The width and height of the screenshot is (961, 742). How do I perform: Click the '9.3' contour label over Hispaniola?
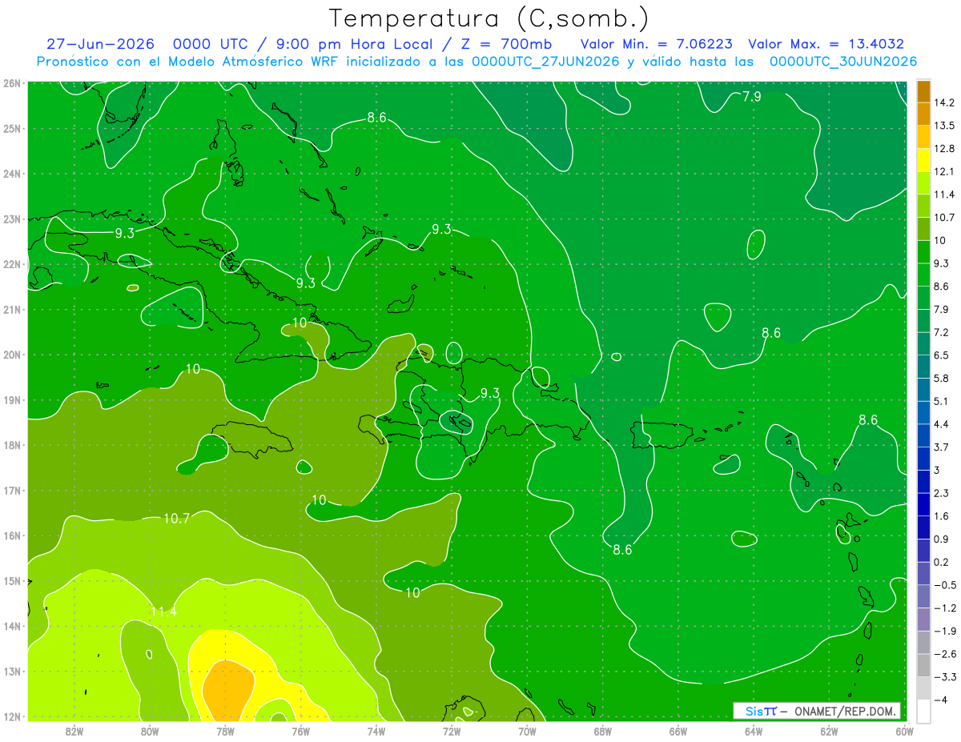tap(489, 393)
